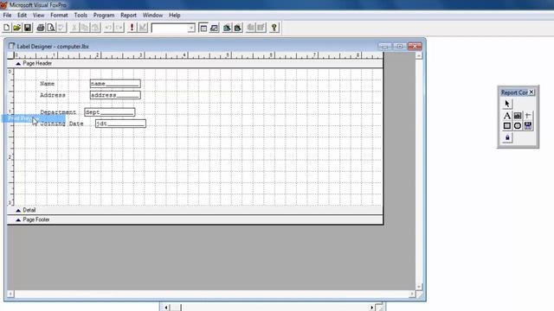The height and width of the screenshot is (311, 554).
Task: Click the Copy toolbar icon
Action: [x=85, y=28]
